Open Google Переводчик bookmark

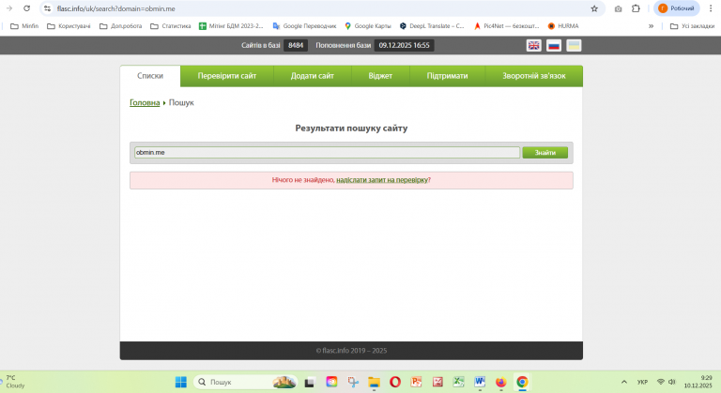[x=304, y=26]
